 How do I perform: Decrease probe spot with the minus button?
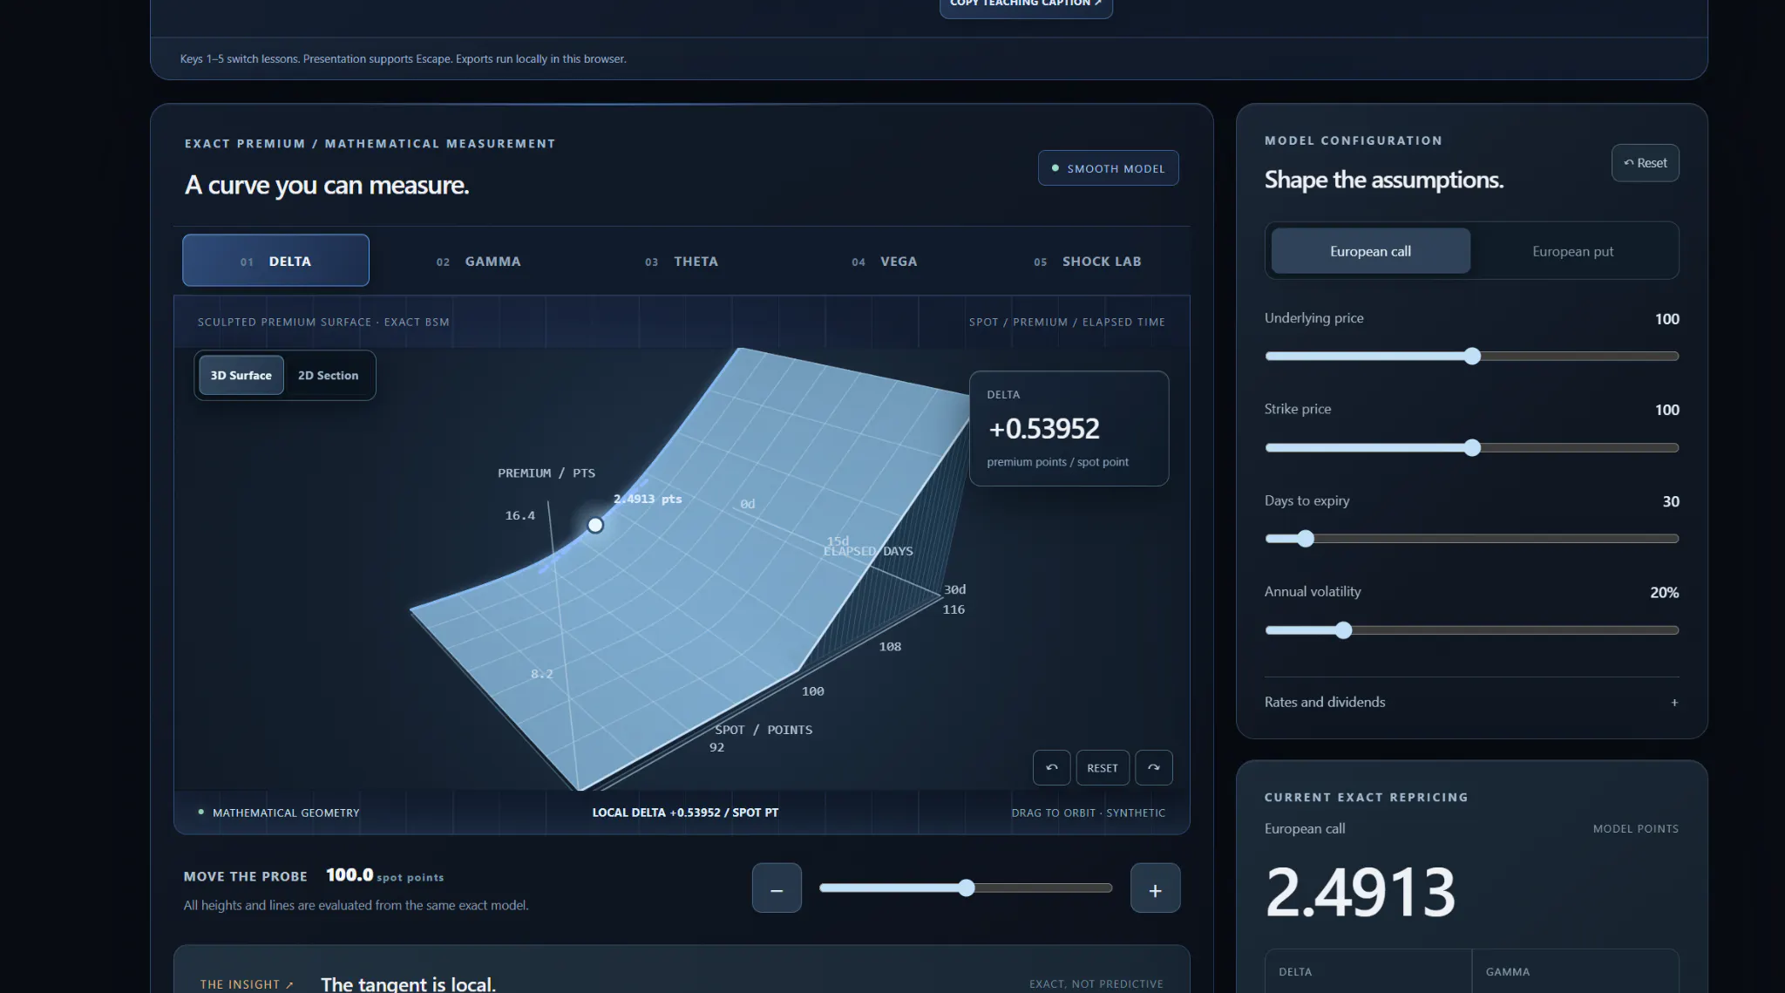(777, 888)
